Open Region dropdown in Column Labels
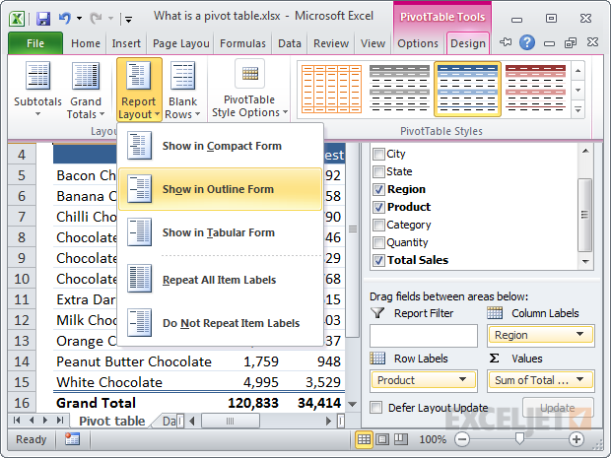The height and width of the screenshot is (458, 611). coord(580,335)
